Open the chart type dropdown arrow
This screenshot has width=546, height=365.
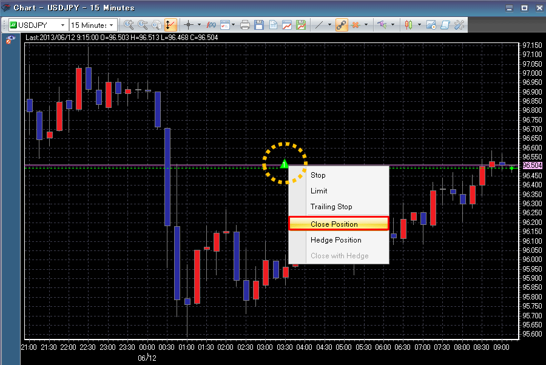coord(419,25)
